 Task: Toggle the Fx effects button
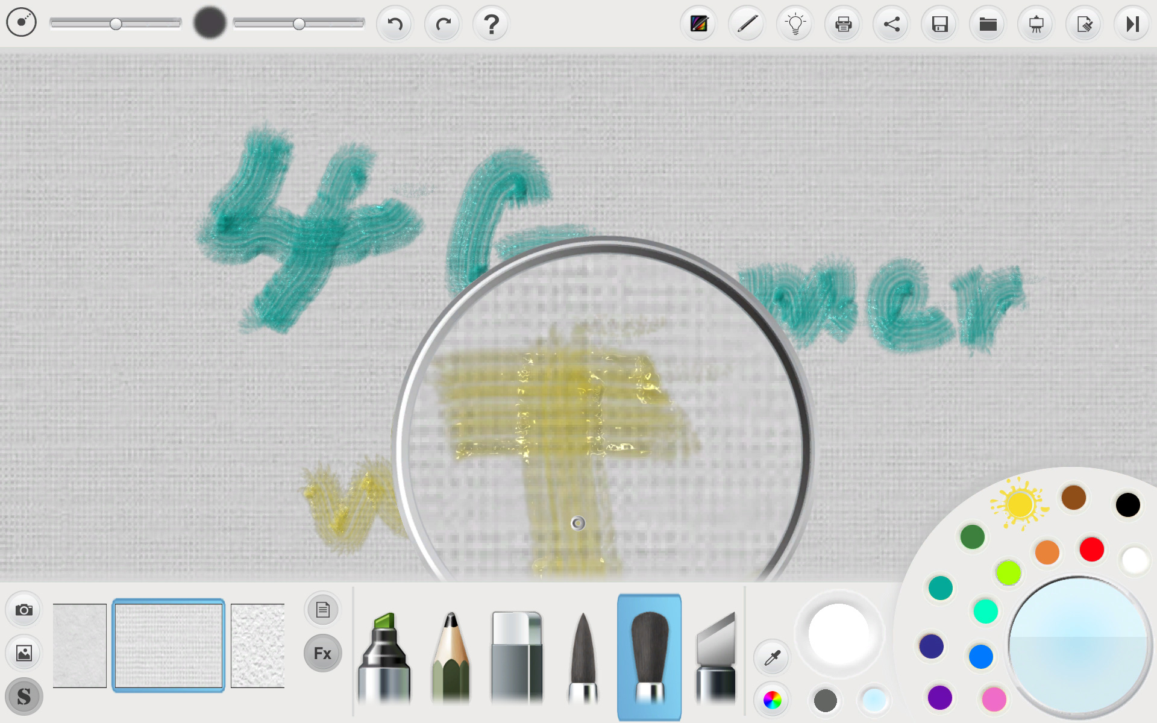pos(322,653)
